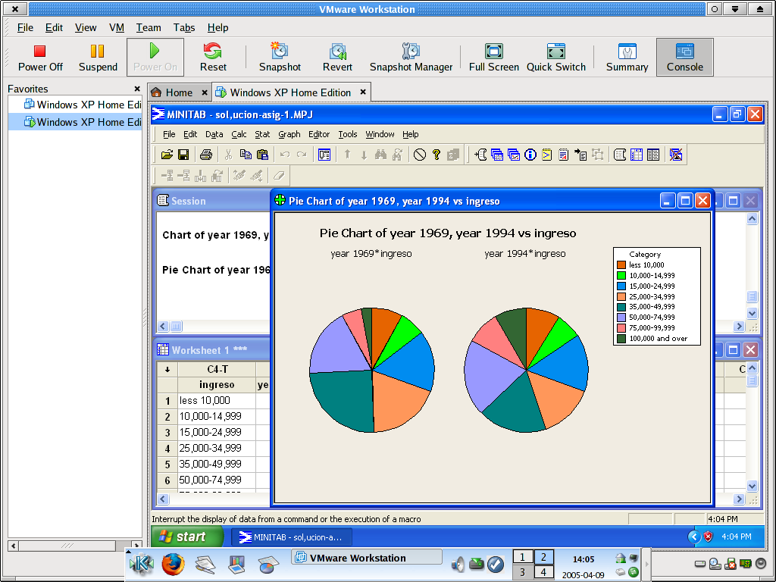Save the Minitab project with floppy icon
The image size is (776, 582).
coord(183,155)
